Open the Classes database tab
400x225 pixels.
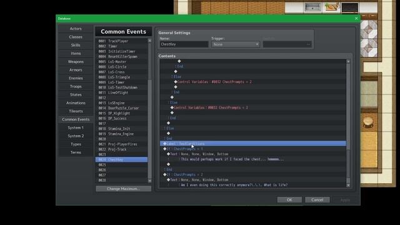tap(76, 37)
